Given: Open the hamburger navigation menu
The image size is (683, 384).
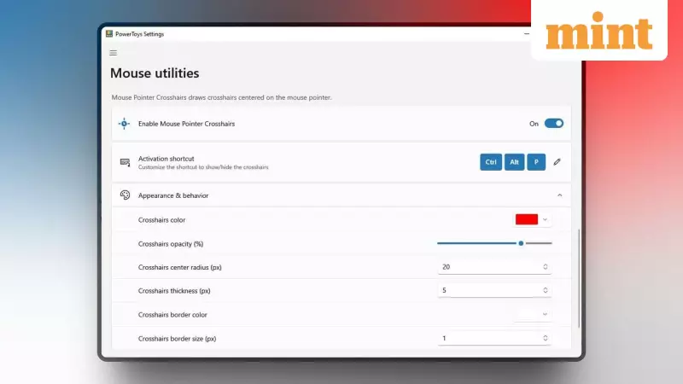Looking at the screenshot, I should 114,53.
